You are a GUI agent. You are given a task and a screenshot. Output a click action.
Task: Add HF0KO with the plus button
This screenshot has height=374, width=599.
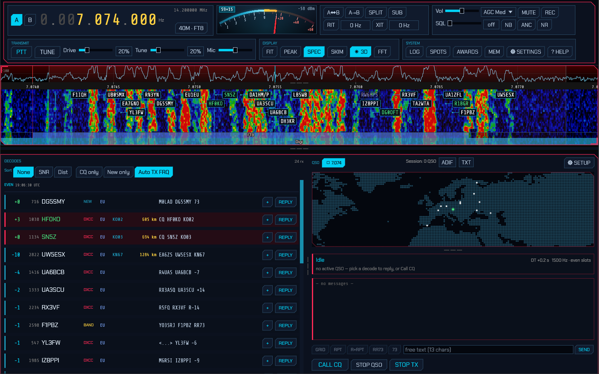click(267, 220)
